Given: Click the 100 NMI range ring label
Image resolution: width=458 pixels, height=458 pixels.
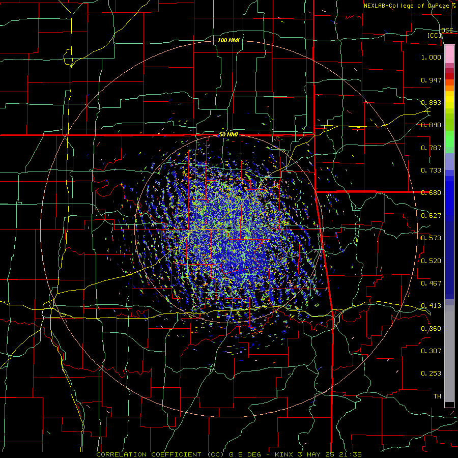Looking at the screenshot, I should 228,40.
